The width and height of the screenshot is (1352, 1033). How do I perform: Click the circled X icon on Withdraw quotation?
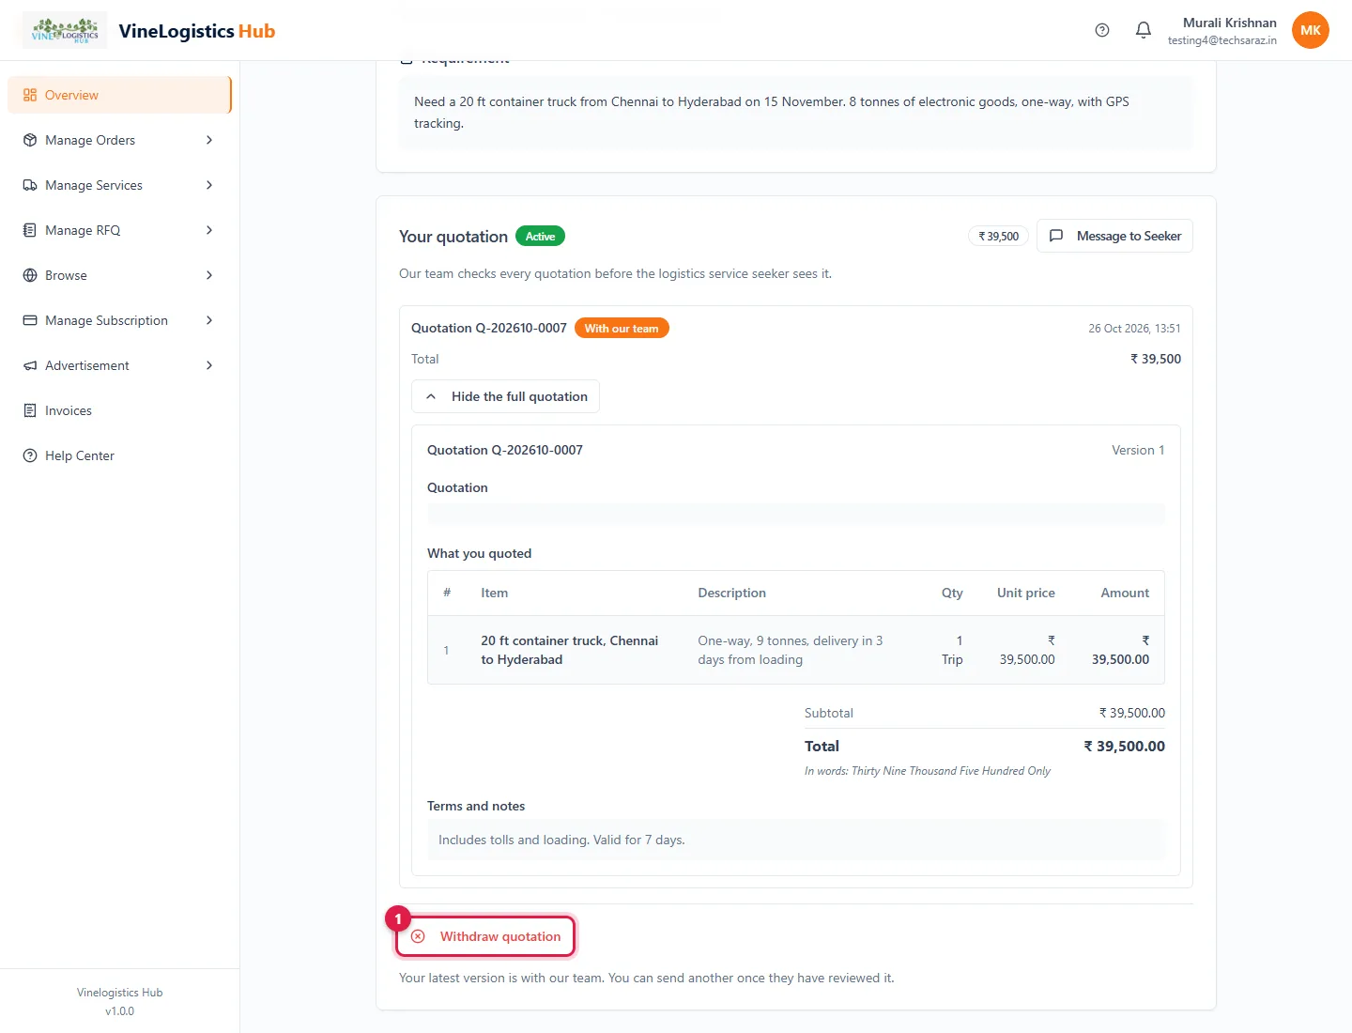pos(419,936)
